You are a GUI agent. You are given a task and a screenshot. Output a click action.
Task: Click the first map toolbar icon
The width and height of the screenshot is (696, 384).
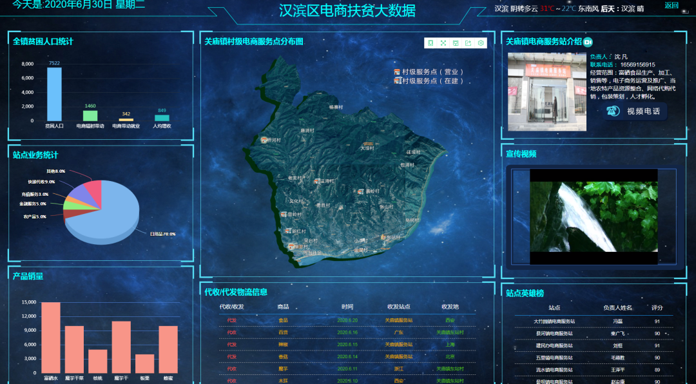pyautogui.click(x=430, y=43)
